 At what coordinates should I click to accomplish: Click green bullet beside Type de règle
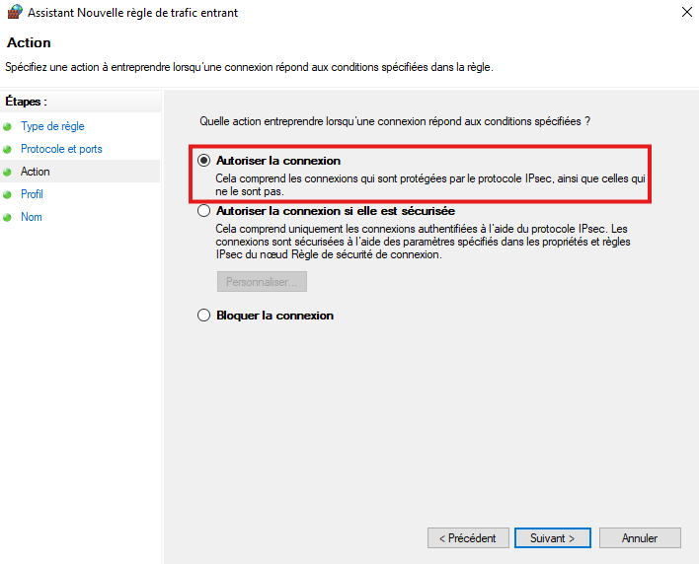[8, 127]
